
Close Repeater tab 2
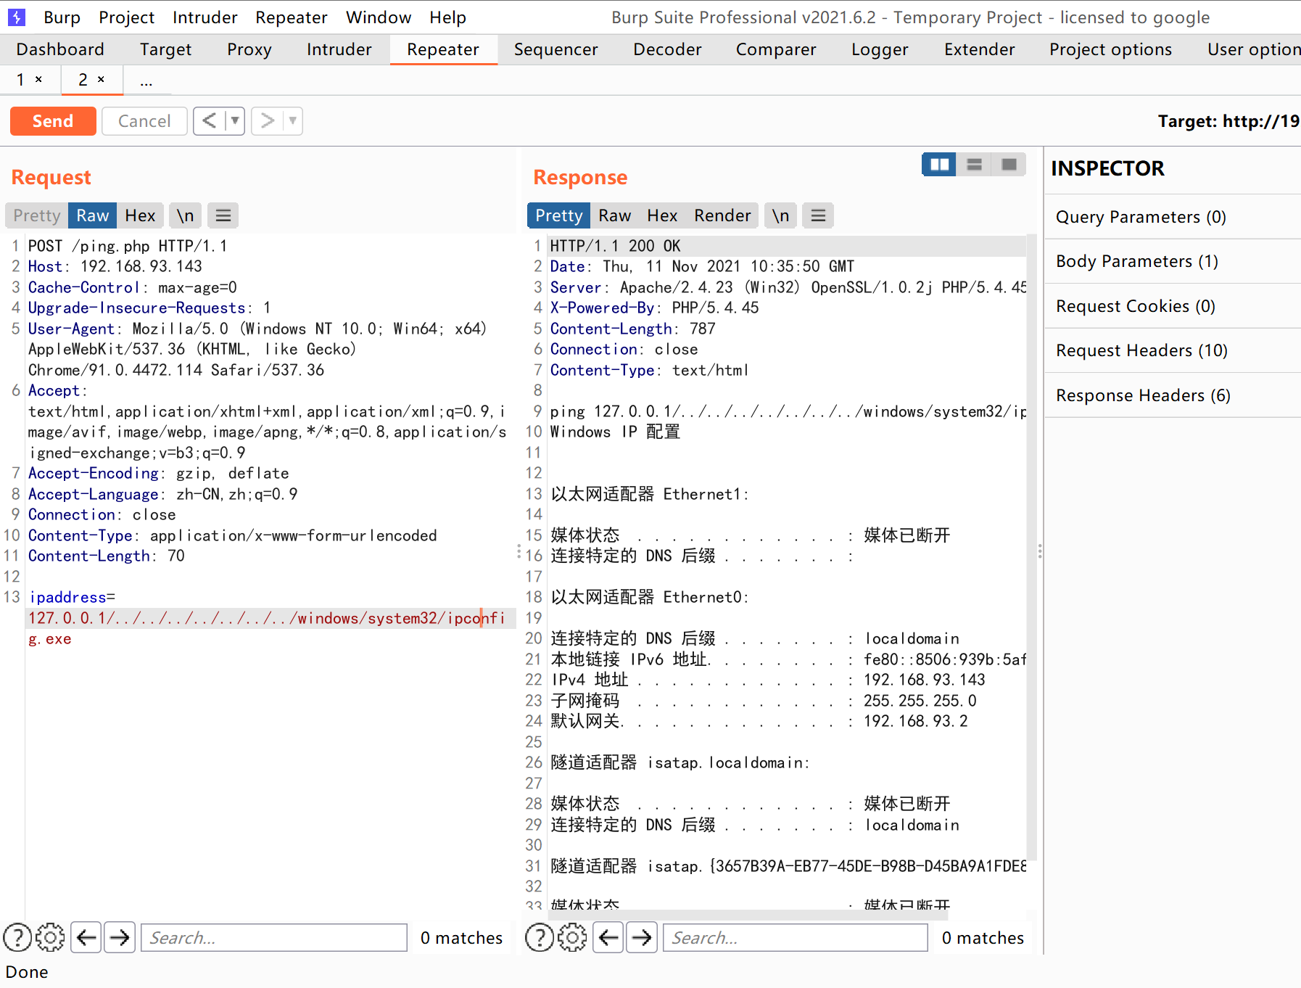pyautogui.click(x=101, y=79)
